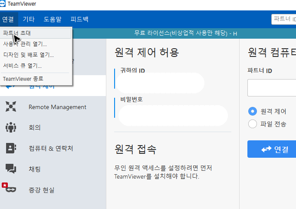Click the 컴퓨터 & 연락처 sidebar label
The height and width of the screenshot is (209, 296).
click(51, 148)
